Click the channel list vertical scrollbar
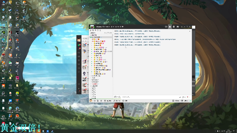Screen dimensions: 237x133 (x=113, y=56)
